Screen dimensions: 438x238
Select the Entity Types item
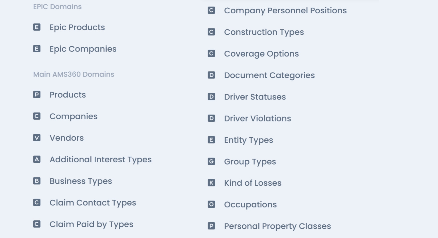[x=248, y=140]
